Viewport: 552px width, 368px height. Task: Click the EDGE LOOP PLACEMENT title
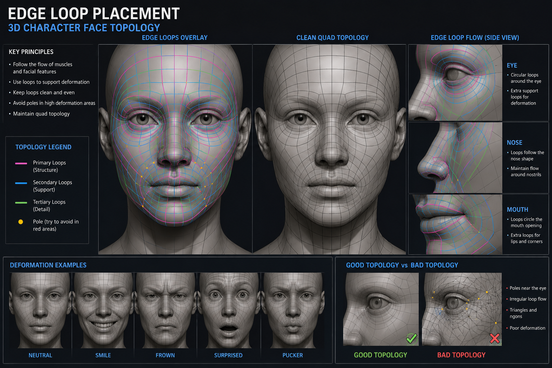tap(94, 14)
